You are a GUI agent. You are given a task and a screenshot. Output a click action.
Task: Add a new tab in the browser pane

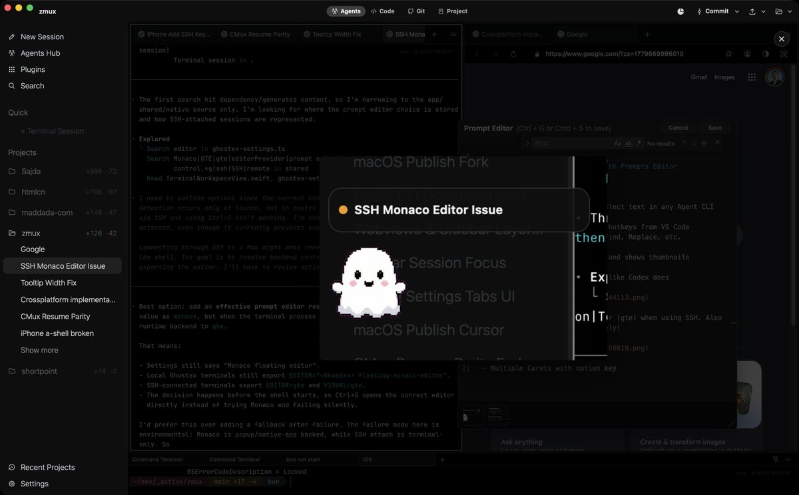647,34
